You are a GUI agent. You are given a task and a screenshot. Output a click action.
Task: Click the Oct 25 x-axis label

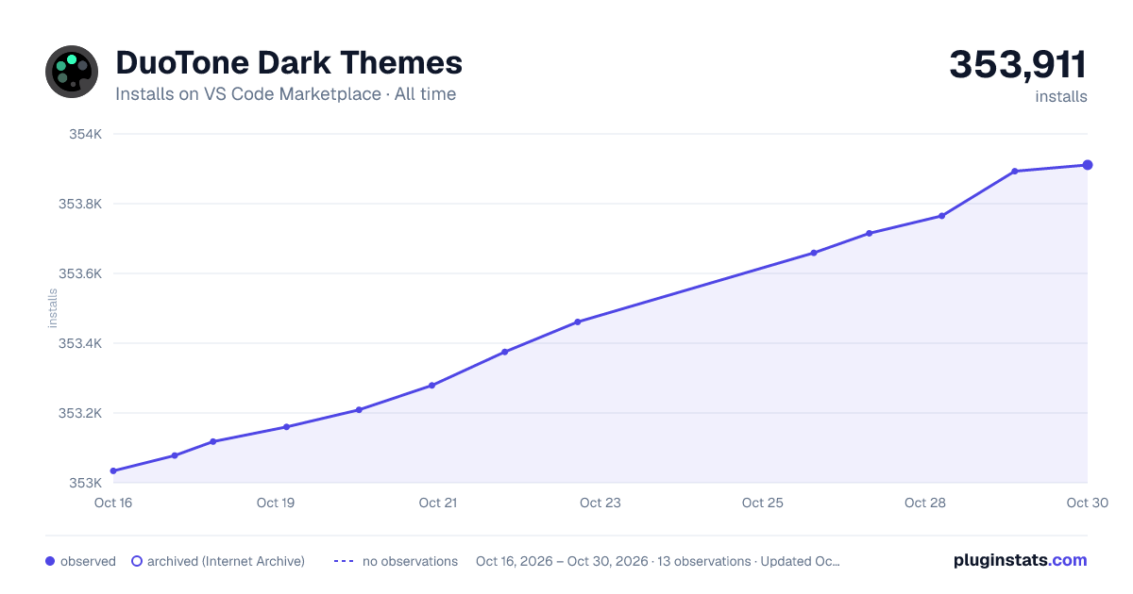[x=763, y=503]
